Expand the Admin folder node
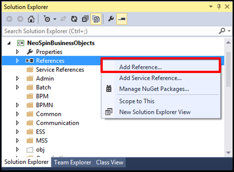This screenshot has width=234, height=172. pos(18,79)
